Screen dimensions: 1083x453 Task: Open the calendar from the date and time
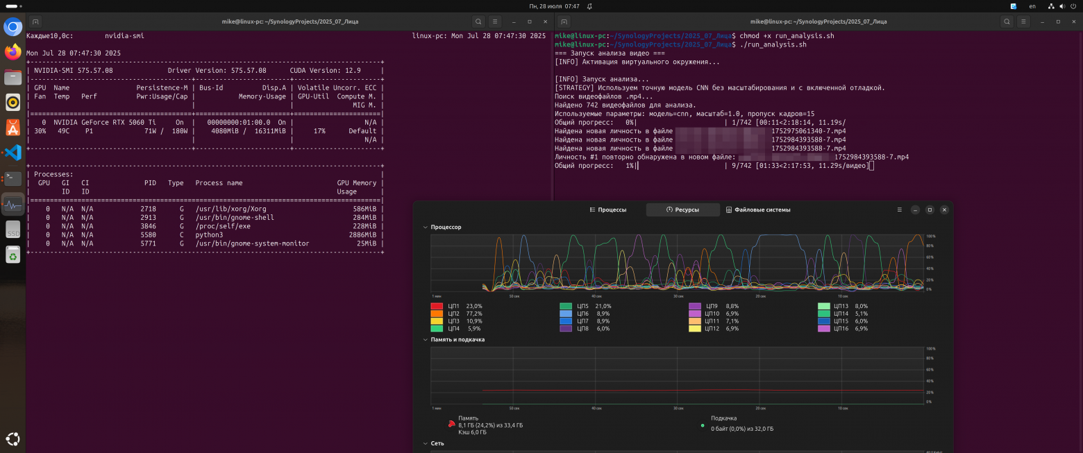[x=554, y=6]
